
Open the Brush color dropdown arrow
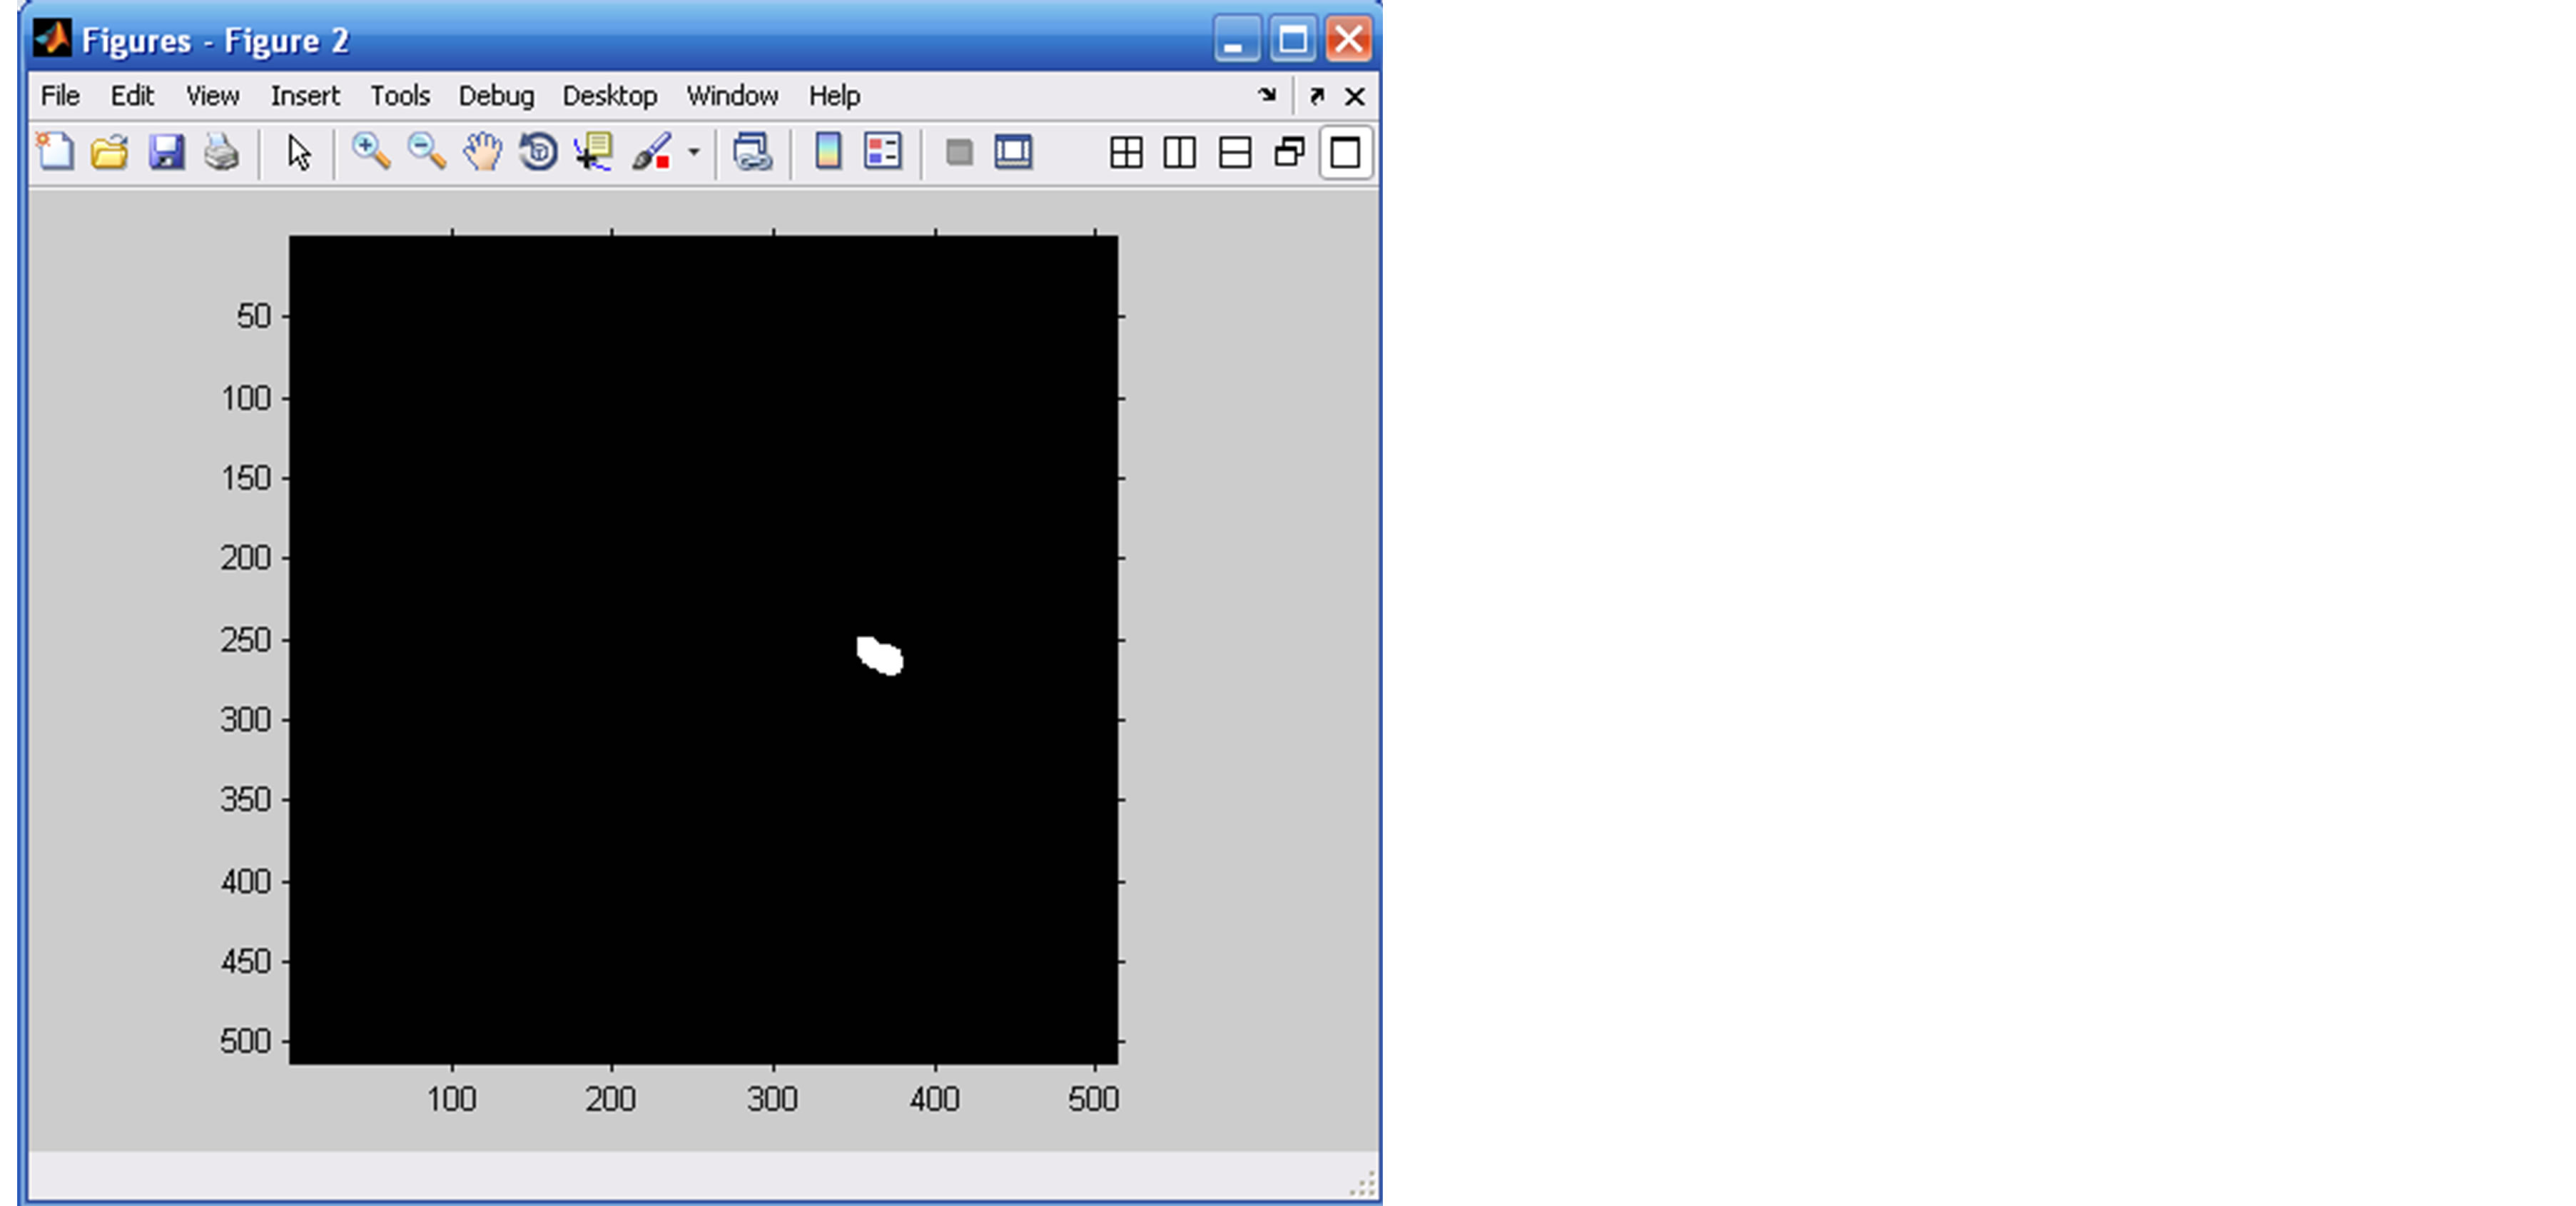pyautogui.click(x=694, y=152)
